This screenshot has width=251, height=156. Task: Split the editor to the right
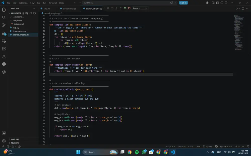[x=243, y=8]
